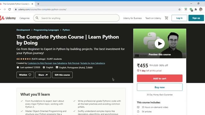Click the pocket-style extension icon
205x115 pixels.
click(186, 9)
